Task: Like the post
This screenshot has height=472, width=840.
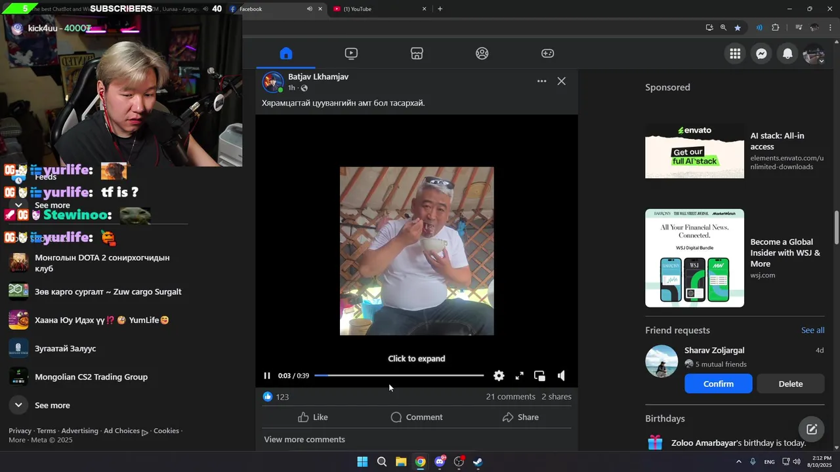Action: (x=313, y=417)
